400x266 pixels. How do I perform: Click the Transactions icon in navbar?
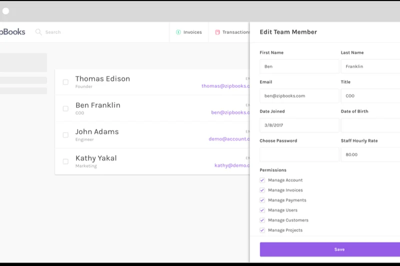click(217, 32)
